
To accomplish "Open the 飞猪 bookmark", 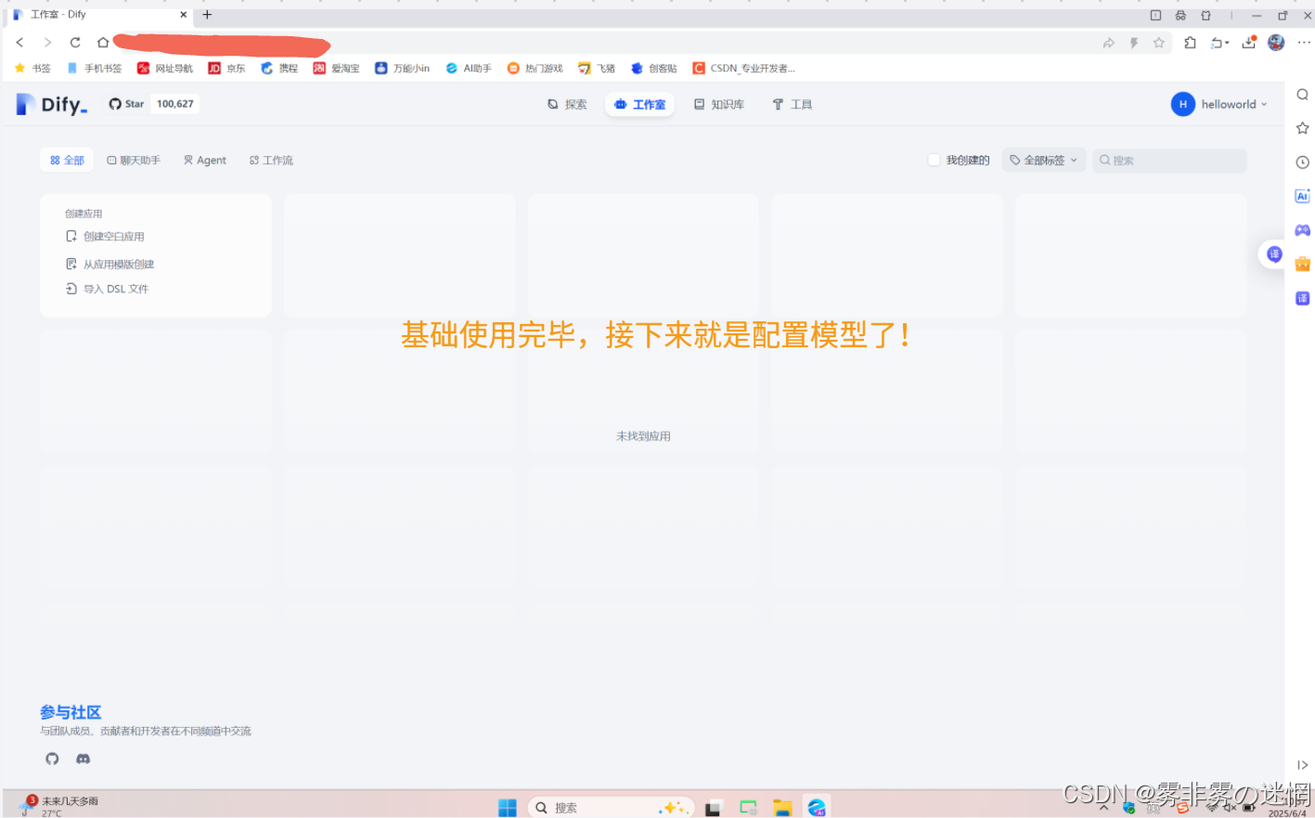I will click(x=597, y=69).
